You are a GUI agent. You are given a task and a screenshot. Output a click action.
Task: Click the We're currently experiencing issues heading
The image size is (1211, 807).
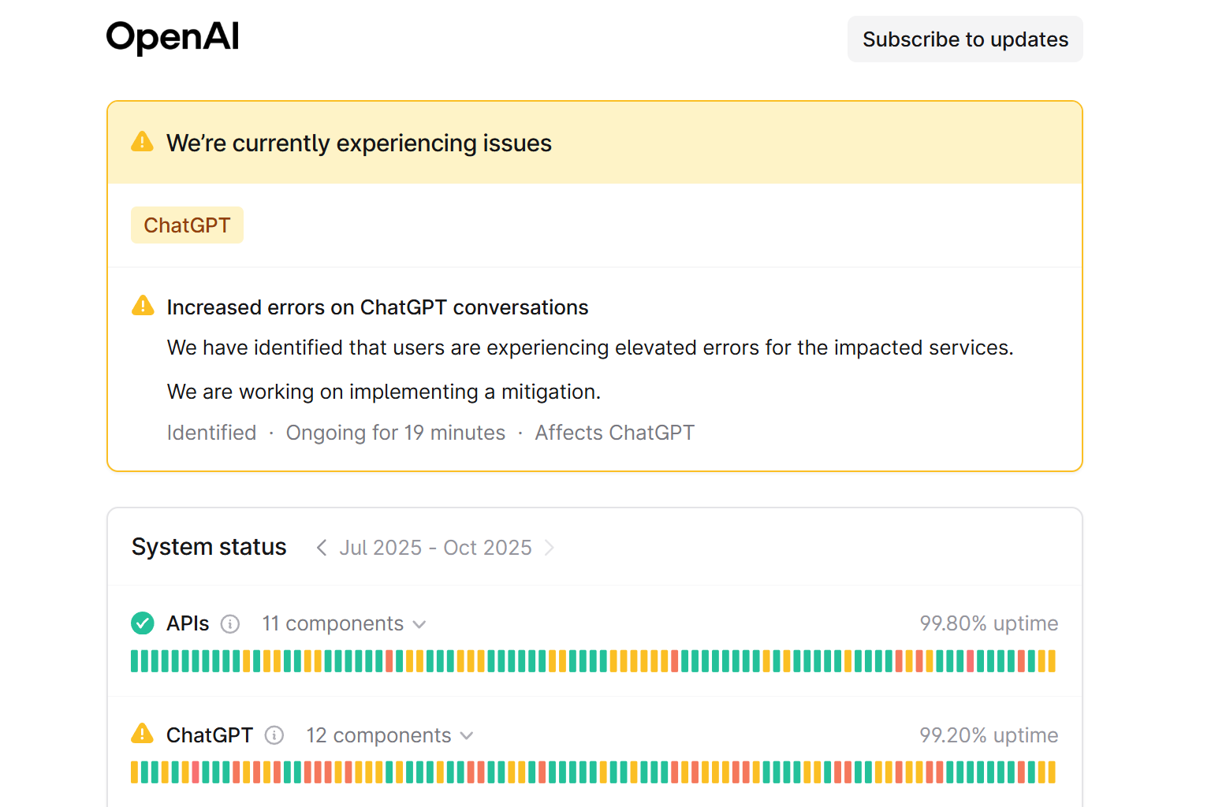coord(359,143)
